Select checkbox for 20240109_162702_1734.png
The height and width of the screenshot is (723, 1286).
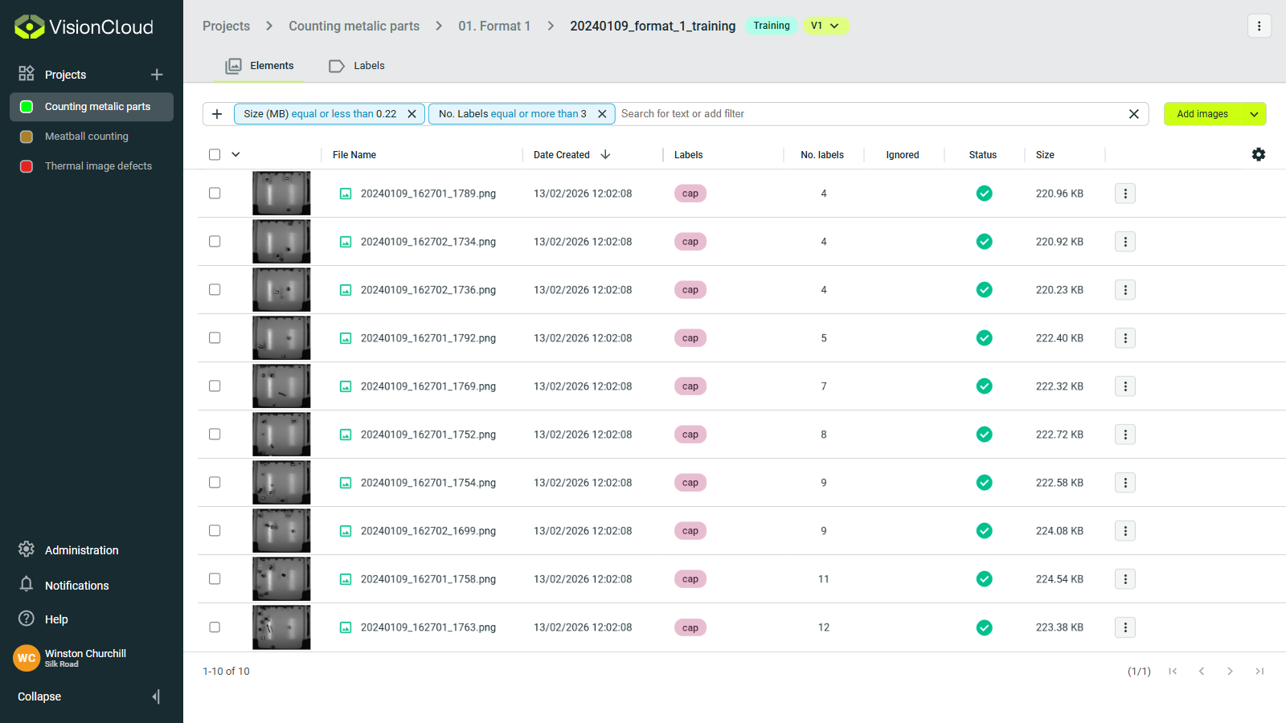click(x=215, y=242)
